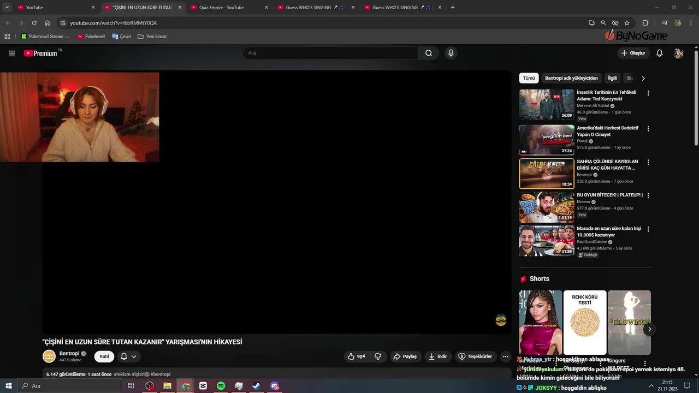The image size is (699, 393).
Task: Show next Shorts with right arrow
Action: pos(649,329)
